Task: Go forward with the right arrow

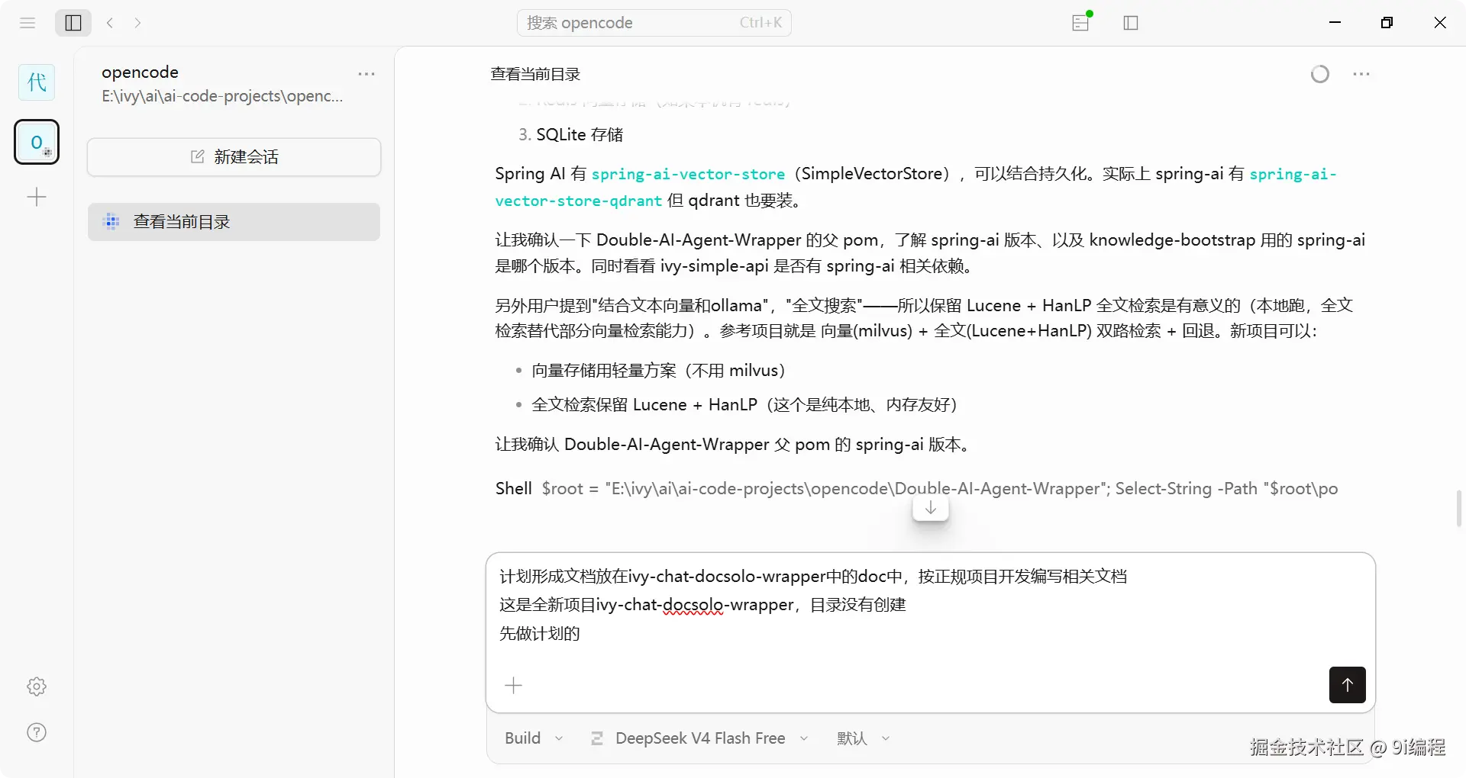Action: pyautogui.click(x=137, y=23)
